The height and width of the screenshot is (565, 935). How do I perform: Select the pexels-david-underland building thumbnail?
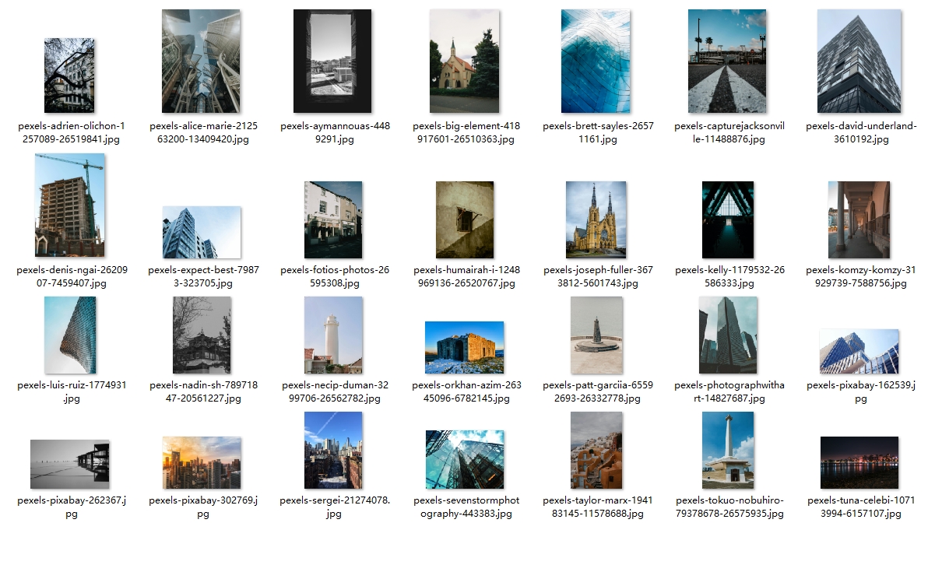pyautogui.click(x=859, y=61)
